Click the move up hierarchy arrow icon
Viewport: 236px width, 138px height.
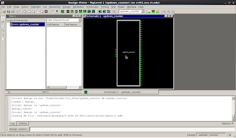tap(53, 11)
